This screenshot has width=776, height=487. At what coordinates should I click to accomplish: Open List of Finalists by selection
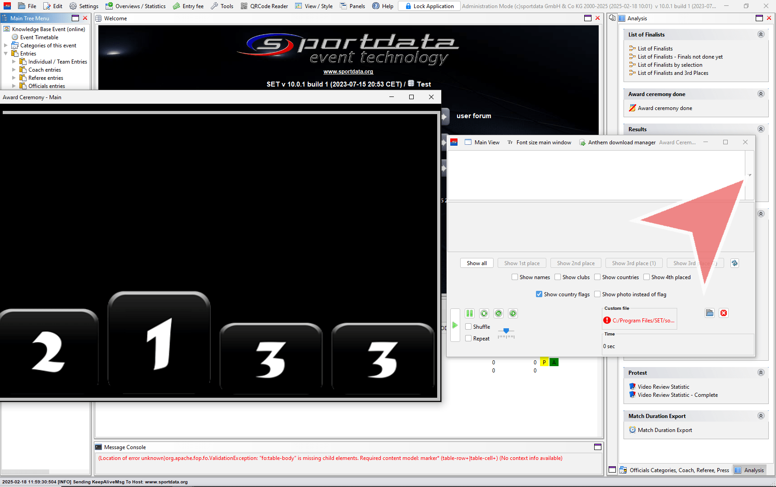coord(670,65)
